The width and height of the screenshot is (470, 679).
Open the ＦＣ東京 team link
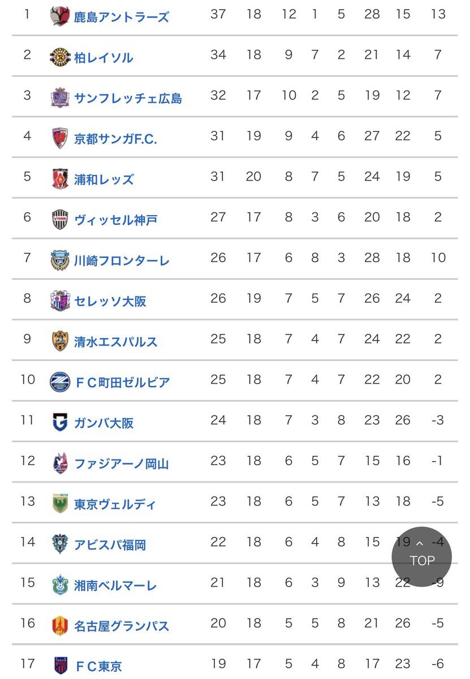click(x=98, y=667)
